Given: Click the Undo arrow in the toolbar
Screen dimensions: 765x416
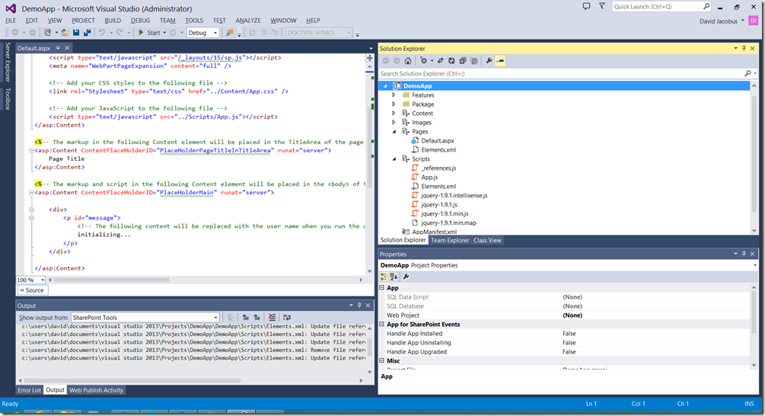Looking at the screenshot, I should click(102, 33).
